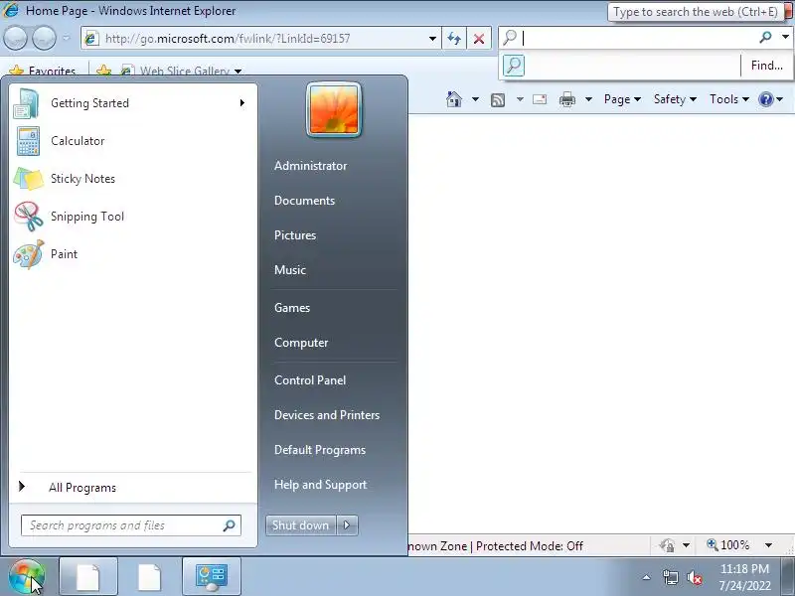The height and width of the screenshot is (596, 795).
Task: Click the Windows Start orb
Action: pos(27,577)
